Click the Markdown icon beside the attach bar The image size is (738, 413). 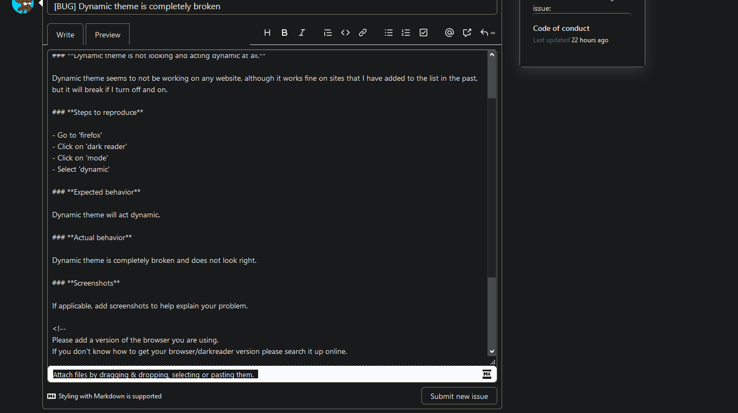(486, 374)
